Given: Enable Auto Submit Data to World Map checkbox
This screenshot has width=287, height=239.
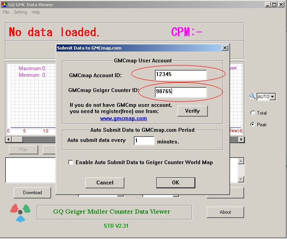Looking at the screenshot, I should click(71, 162).
